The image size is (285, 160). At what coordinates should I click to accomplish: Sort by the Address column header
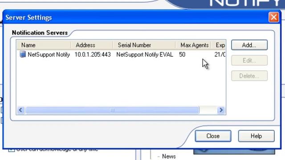click(x=92, y=45)
